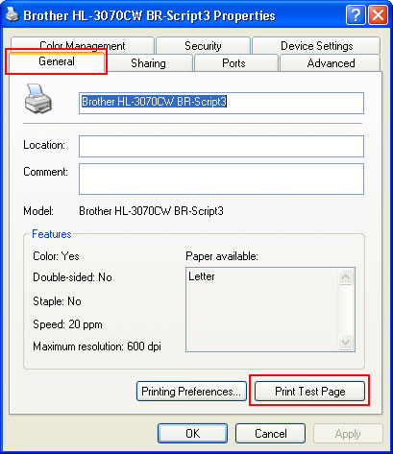Click inside the Comment text box
Screen dimensions: 393x454
point(221,179)
